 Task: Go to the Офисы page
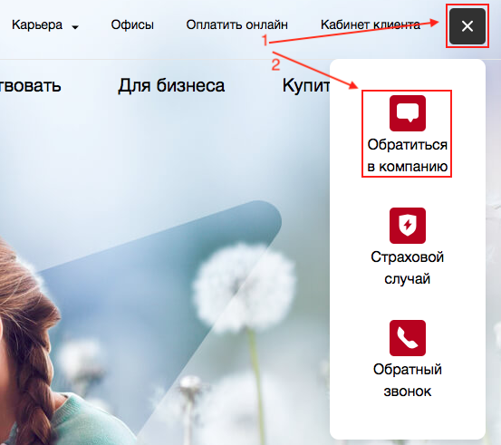[x=132, y=25]
